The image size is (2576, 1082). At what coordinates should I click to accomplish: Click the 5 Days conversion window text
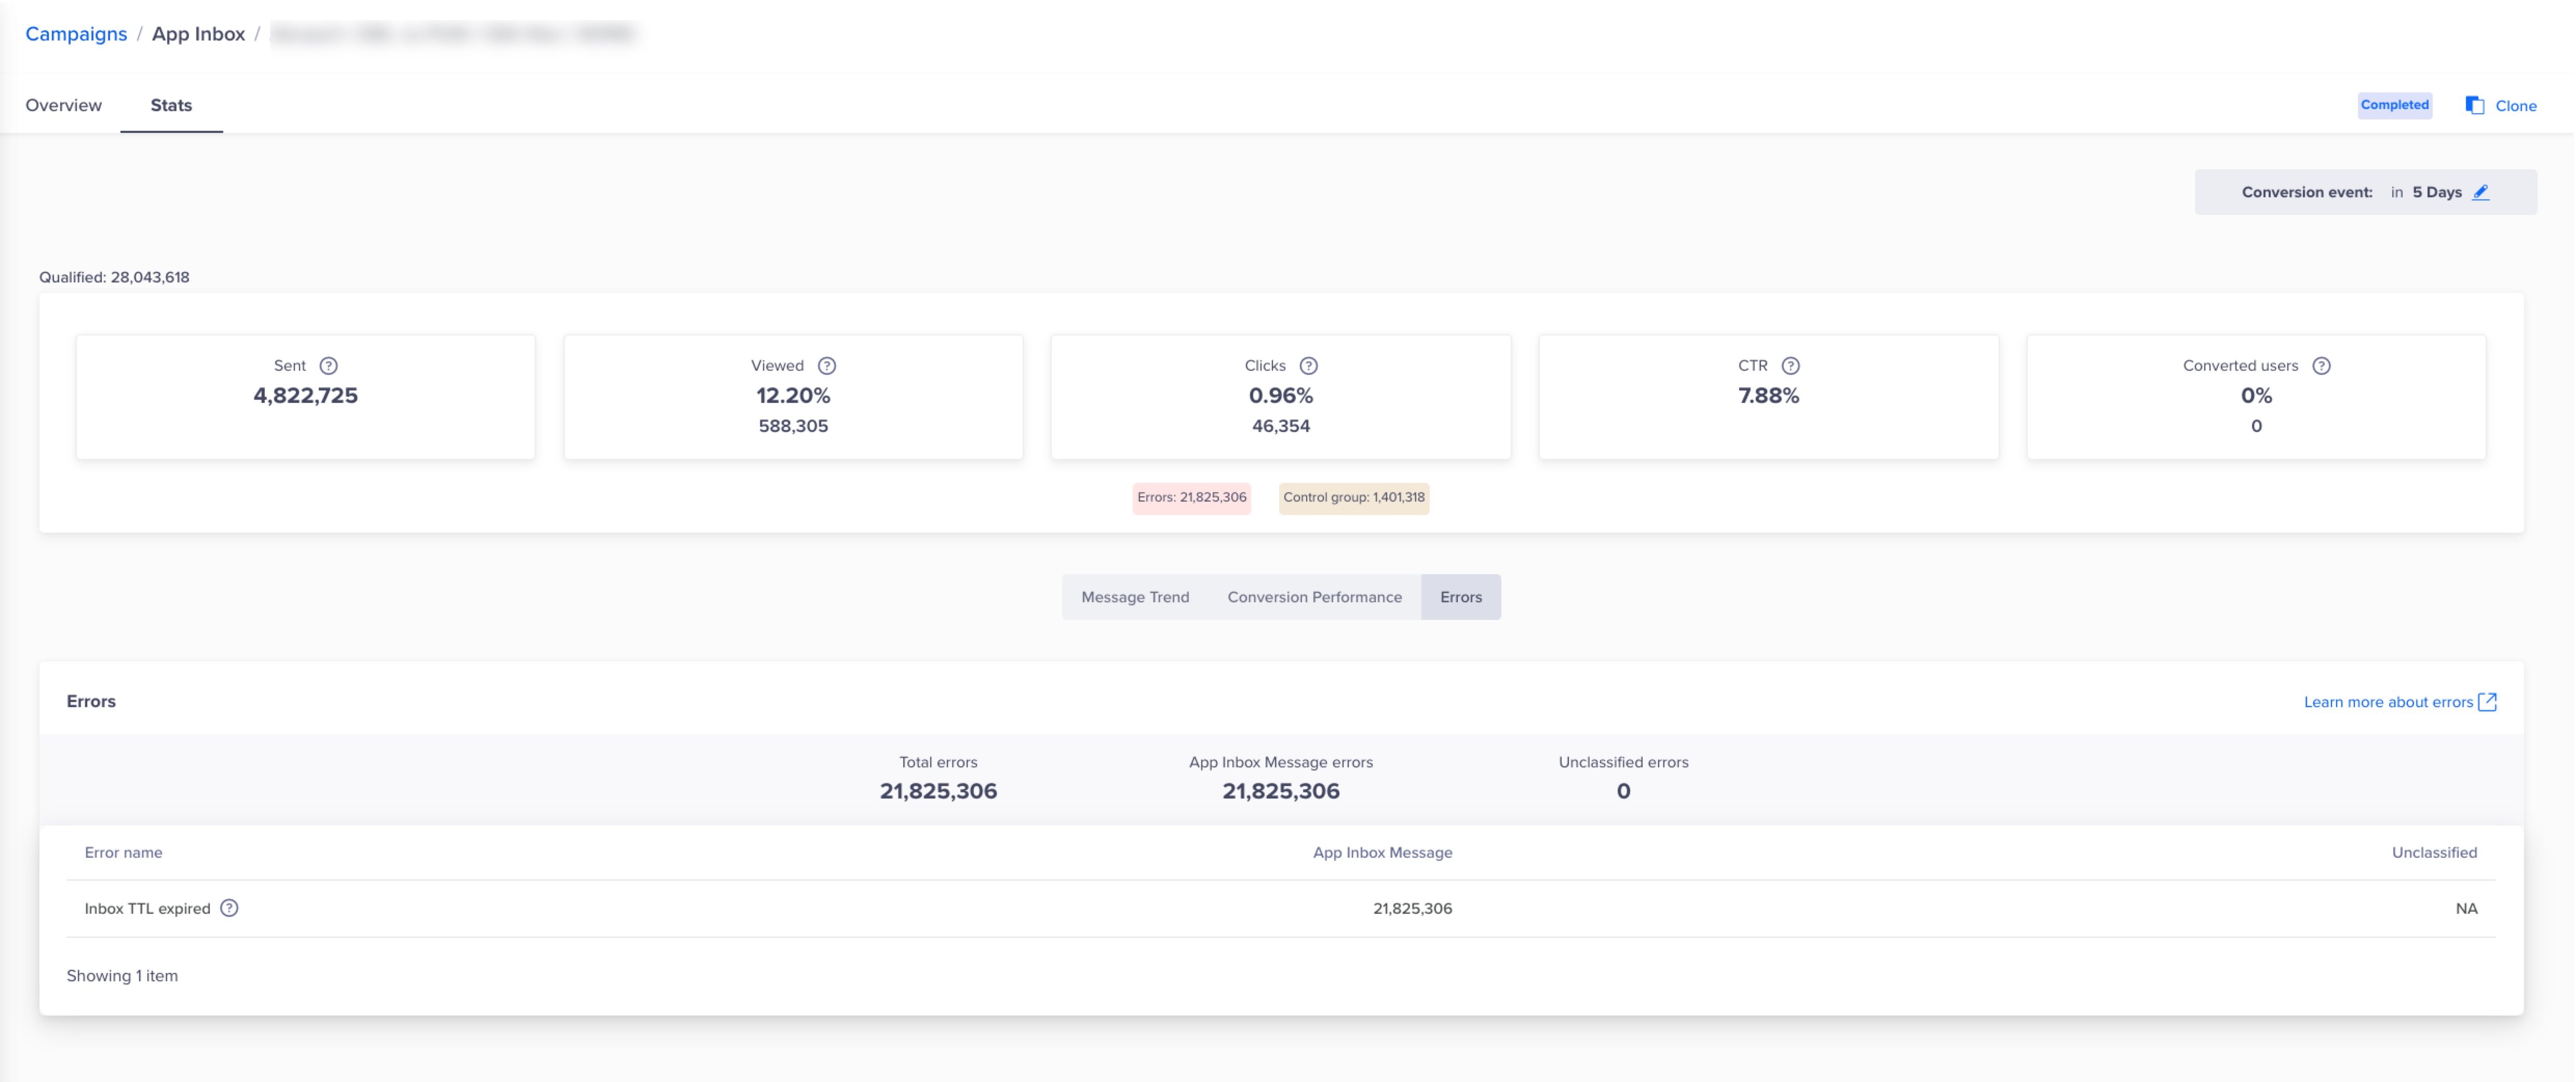[2436, 192]
